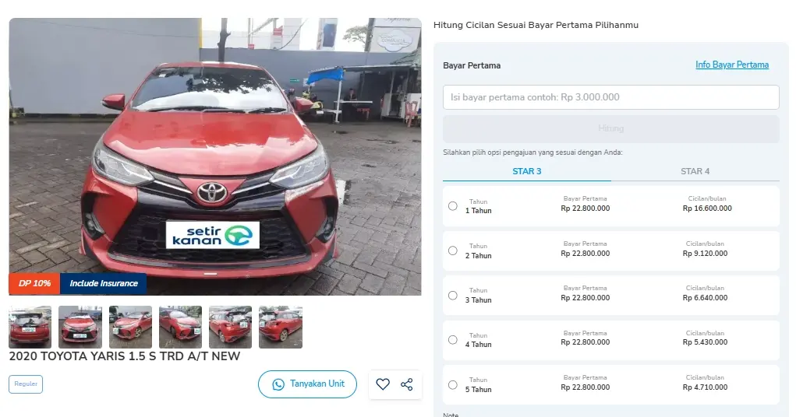
Task: Click the share icon
Action: coord(406,384)
